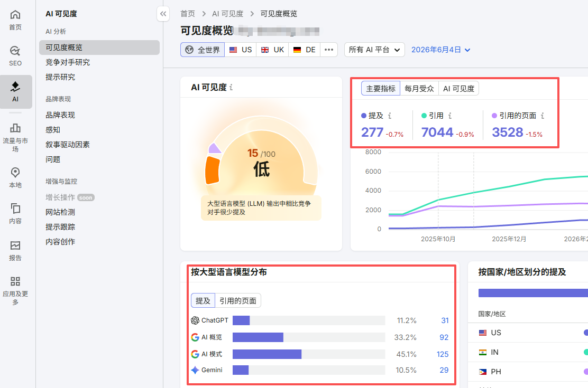This screenshot has height=388, width=588.
Task: Click info icon beside AI 可见度 title
Action: point(231,87)
